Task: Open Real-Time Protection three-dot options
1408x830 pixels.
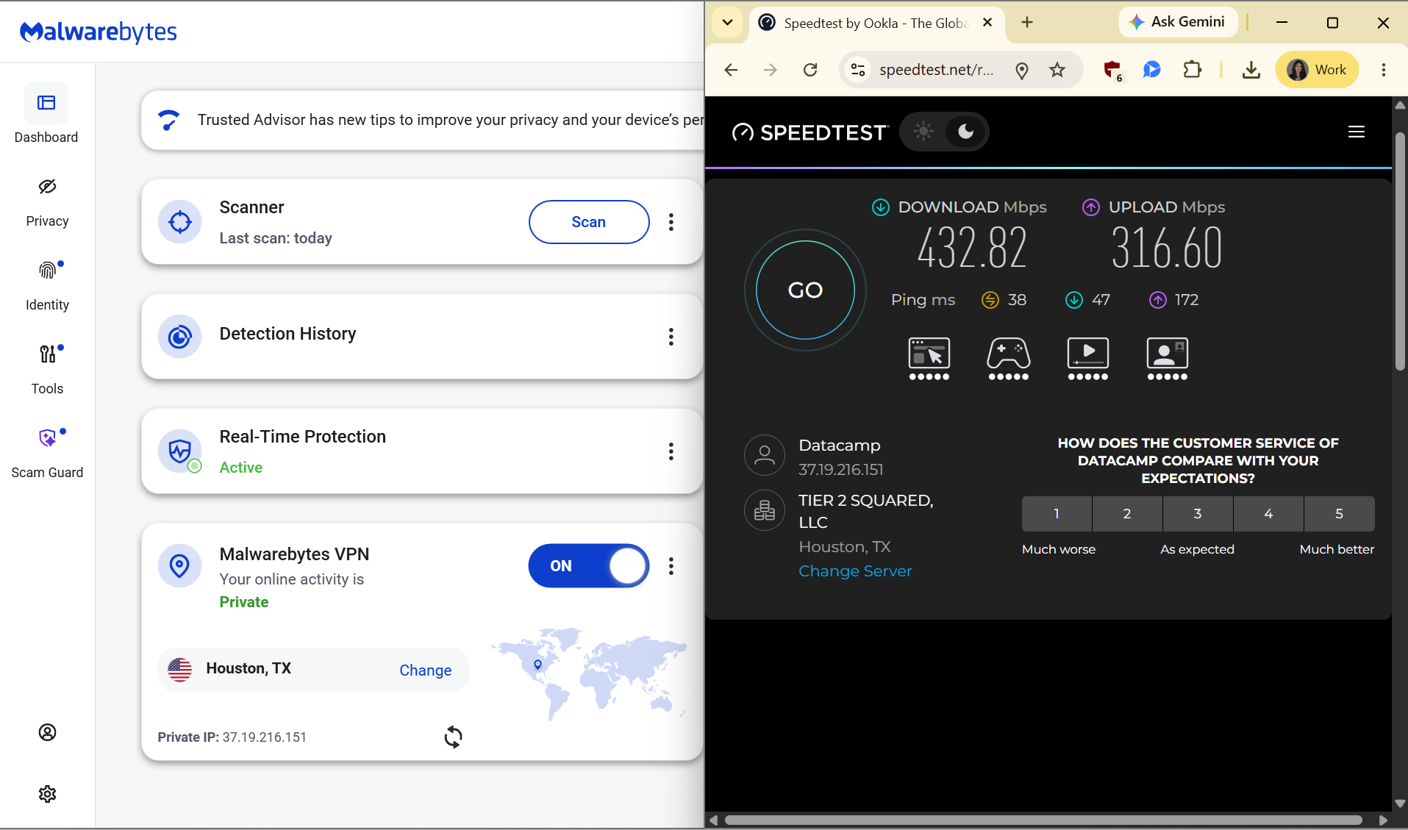Action: [671, 451]
